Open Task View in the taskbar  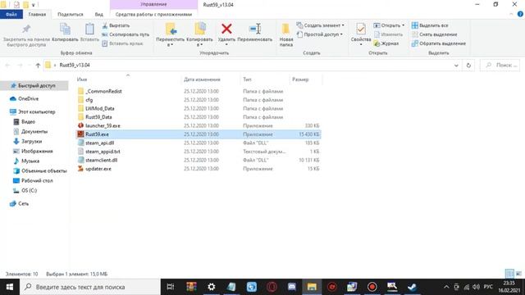[171, 287]
